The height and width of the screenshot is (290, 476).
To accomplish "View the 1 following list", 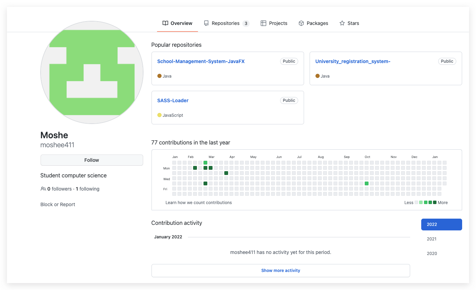I will (88, 189).
